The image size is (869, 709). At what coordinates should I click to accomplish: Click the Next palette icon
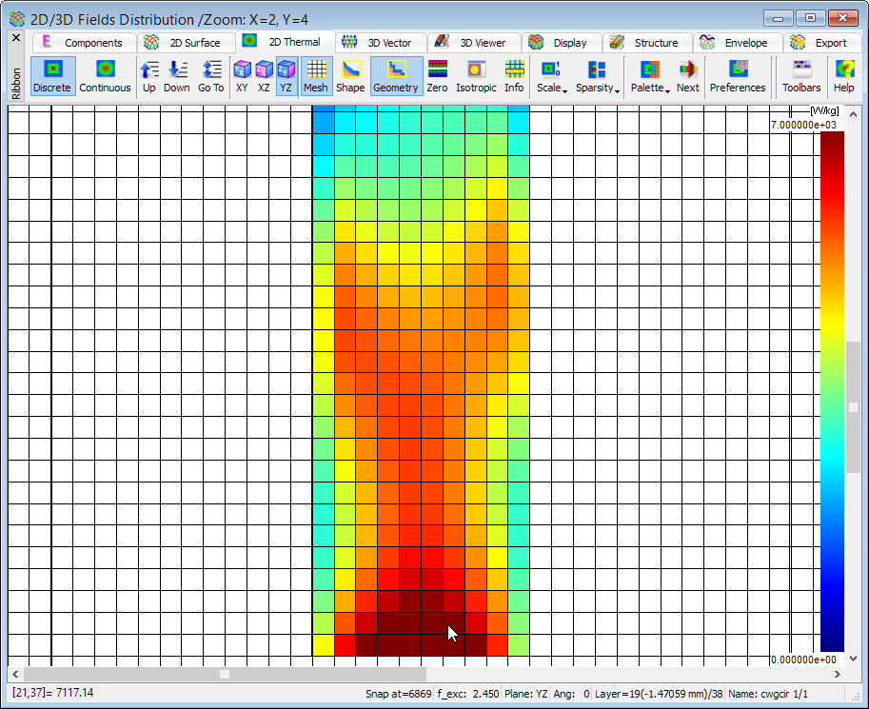tap(687, 76)
